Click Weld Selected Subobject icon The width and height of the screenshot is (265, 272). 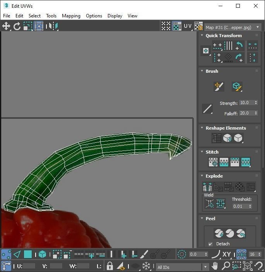tap(221, 203)
